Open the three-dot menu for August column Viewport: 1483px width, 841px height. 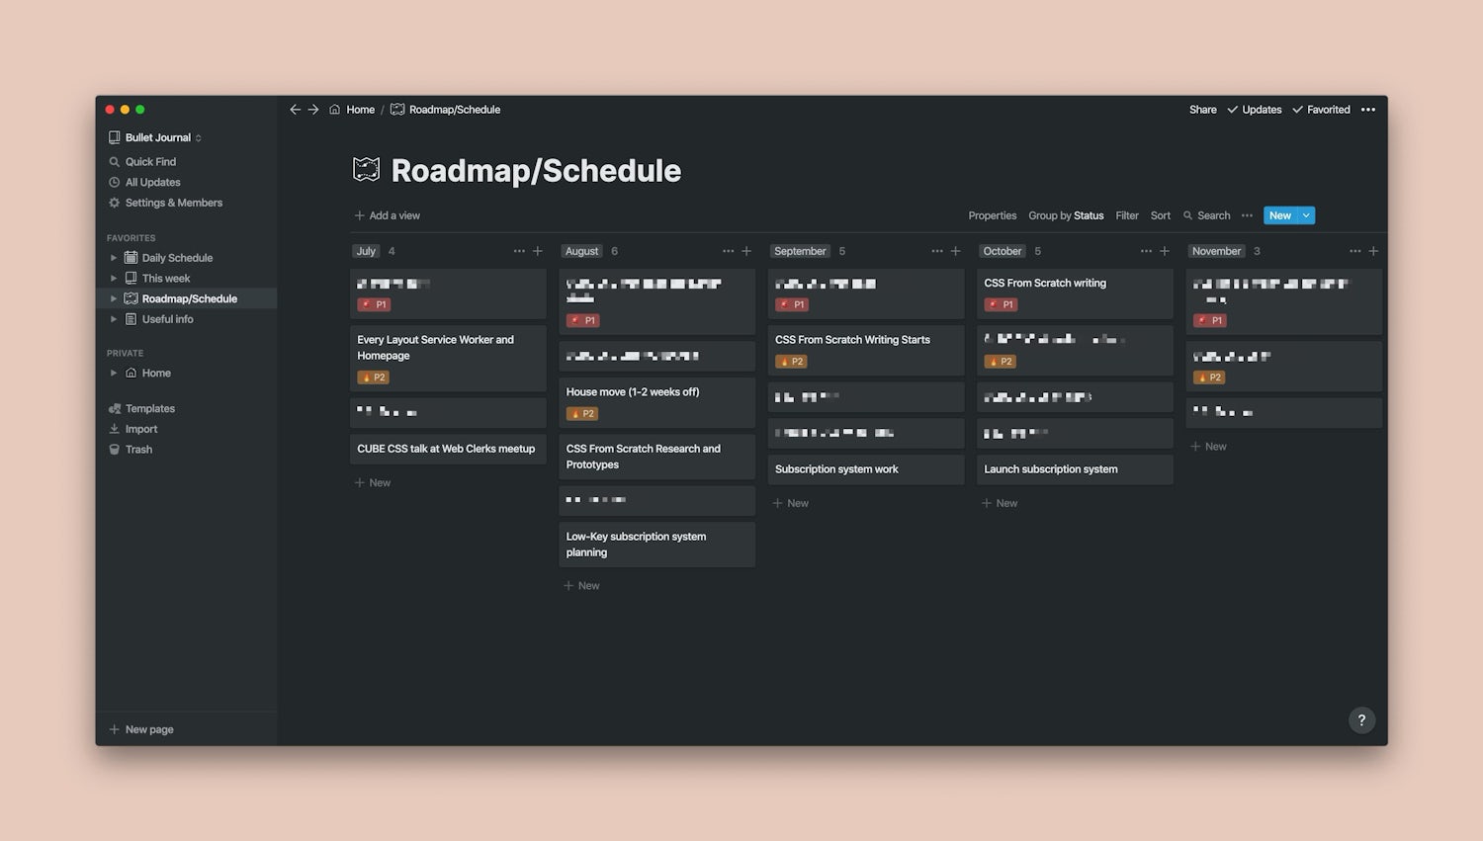(x=728, y=251)
